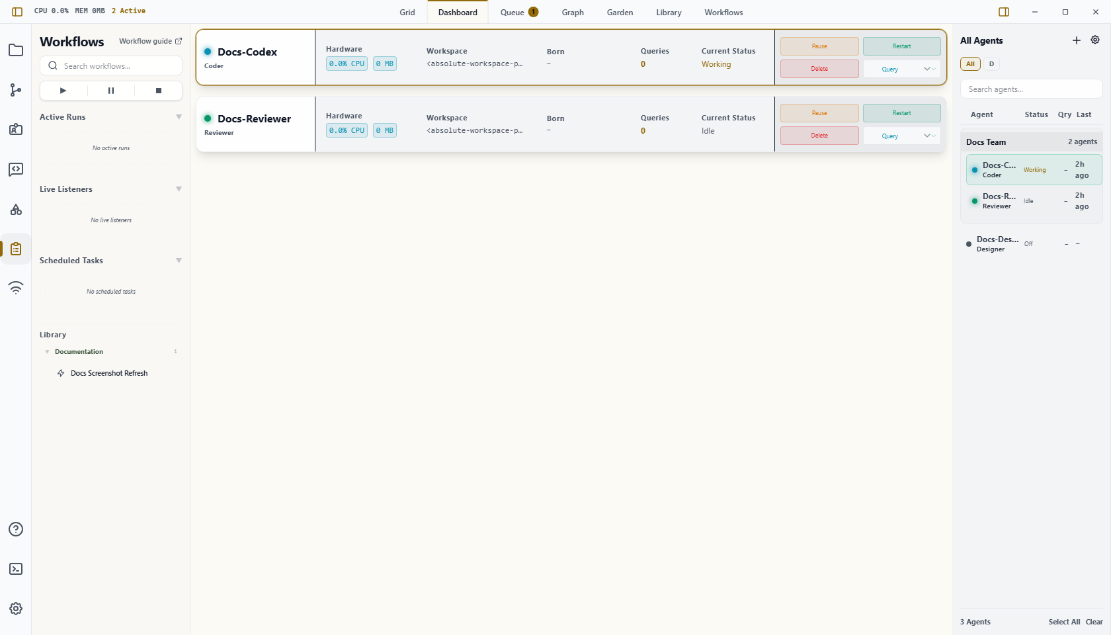This screenshot has width=1111, height=635.
Task: Sort by the Last column header
Action: [1084, 114]
